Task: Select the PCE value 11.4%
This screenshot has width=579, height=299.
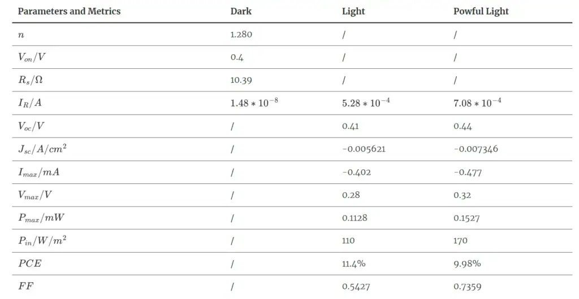Action: [354, 263]
